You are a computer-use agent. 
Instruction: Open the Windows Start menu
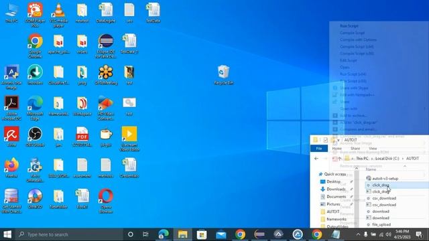pyautogui.click(x=7, y=234)
